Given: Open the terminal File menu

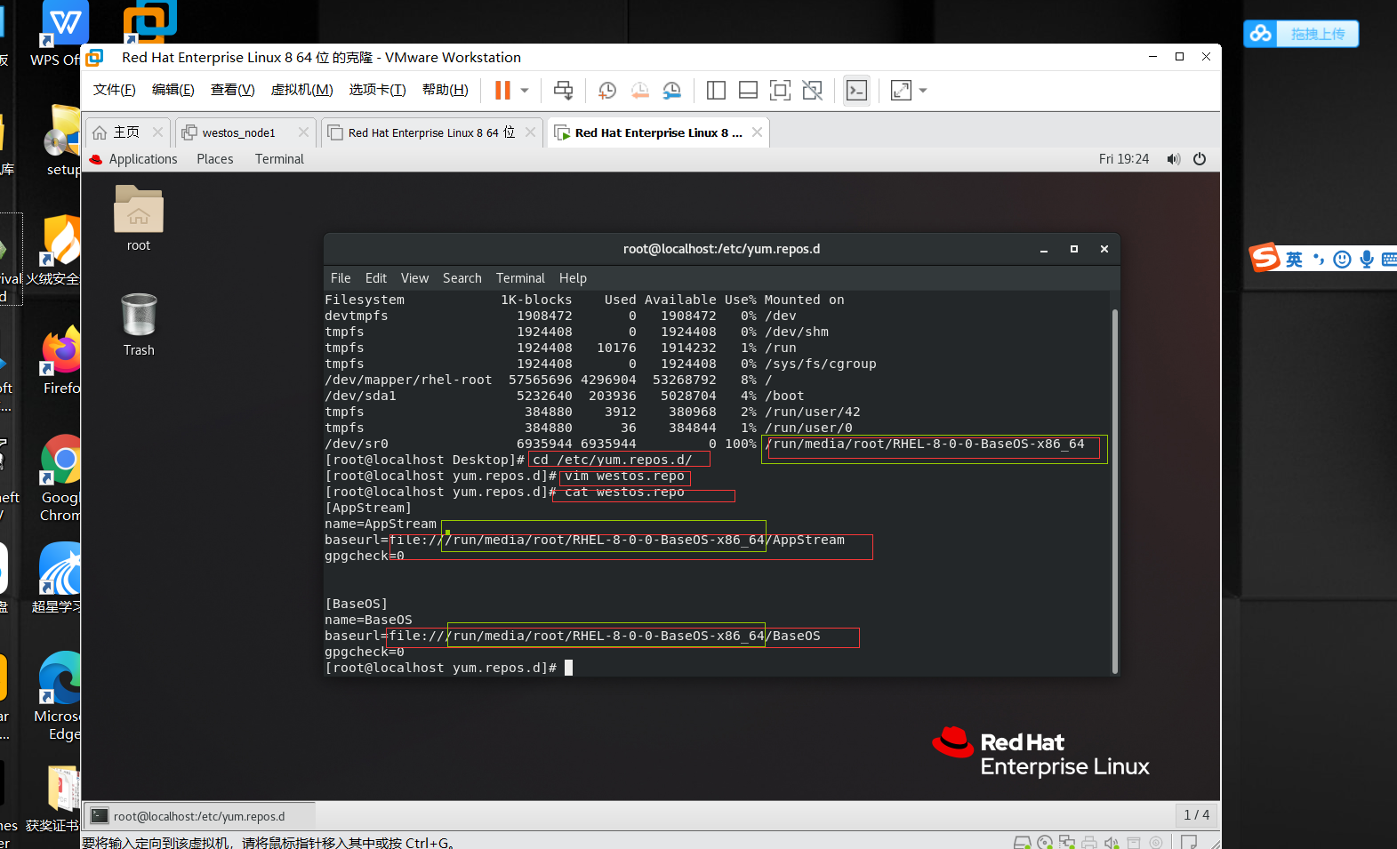Looking at the screenshot, I should 341,278.
